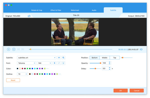The width and height of the screenshot is (150, 98).
Task: Open the subtitles.srt dropdown
Action: coord(37,57)
